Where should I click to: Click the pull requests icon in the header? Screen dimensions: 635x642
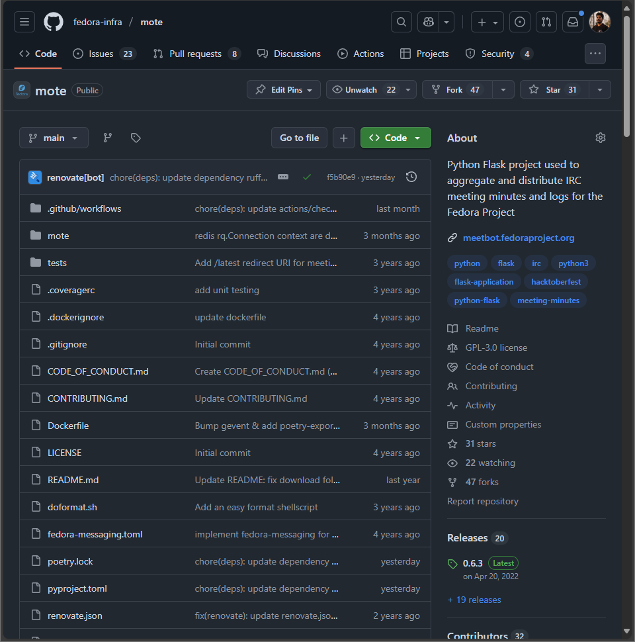click(546, 22)
